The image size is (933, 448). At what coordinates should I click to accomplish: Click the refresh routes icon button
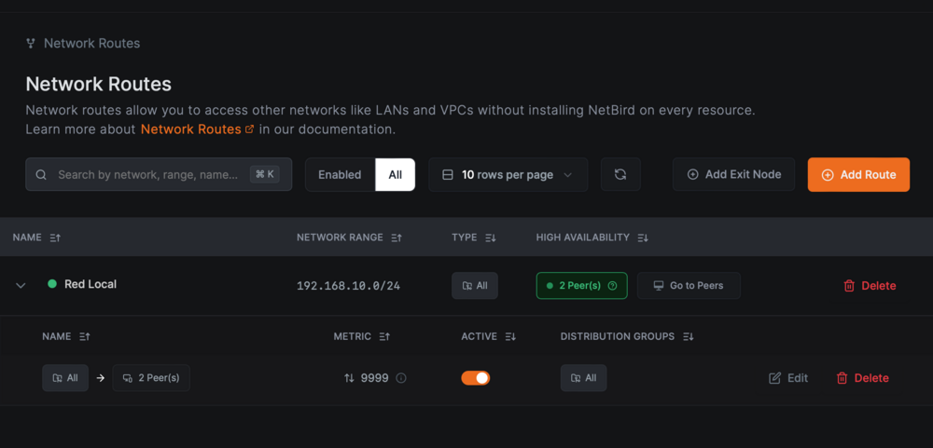tap(620, 175)
